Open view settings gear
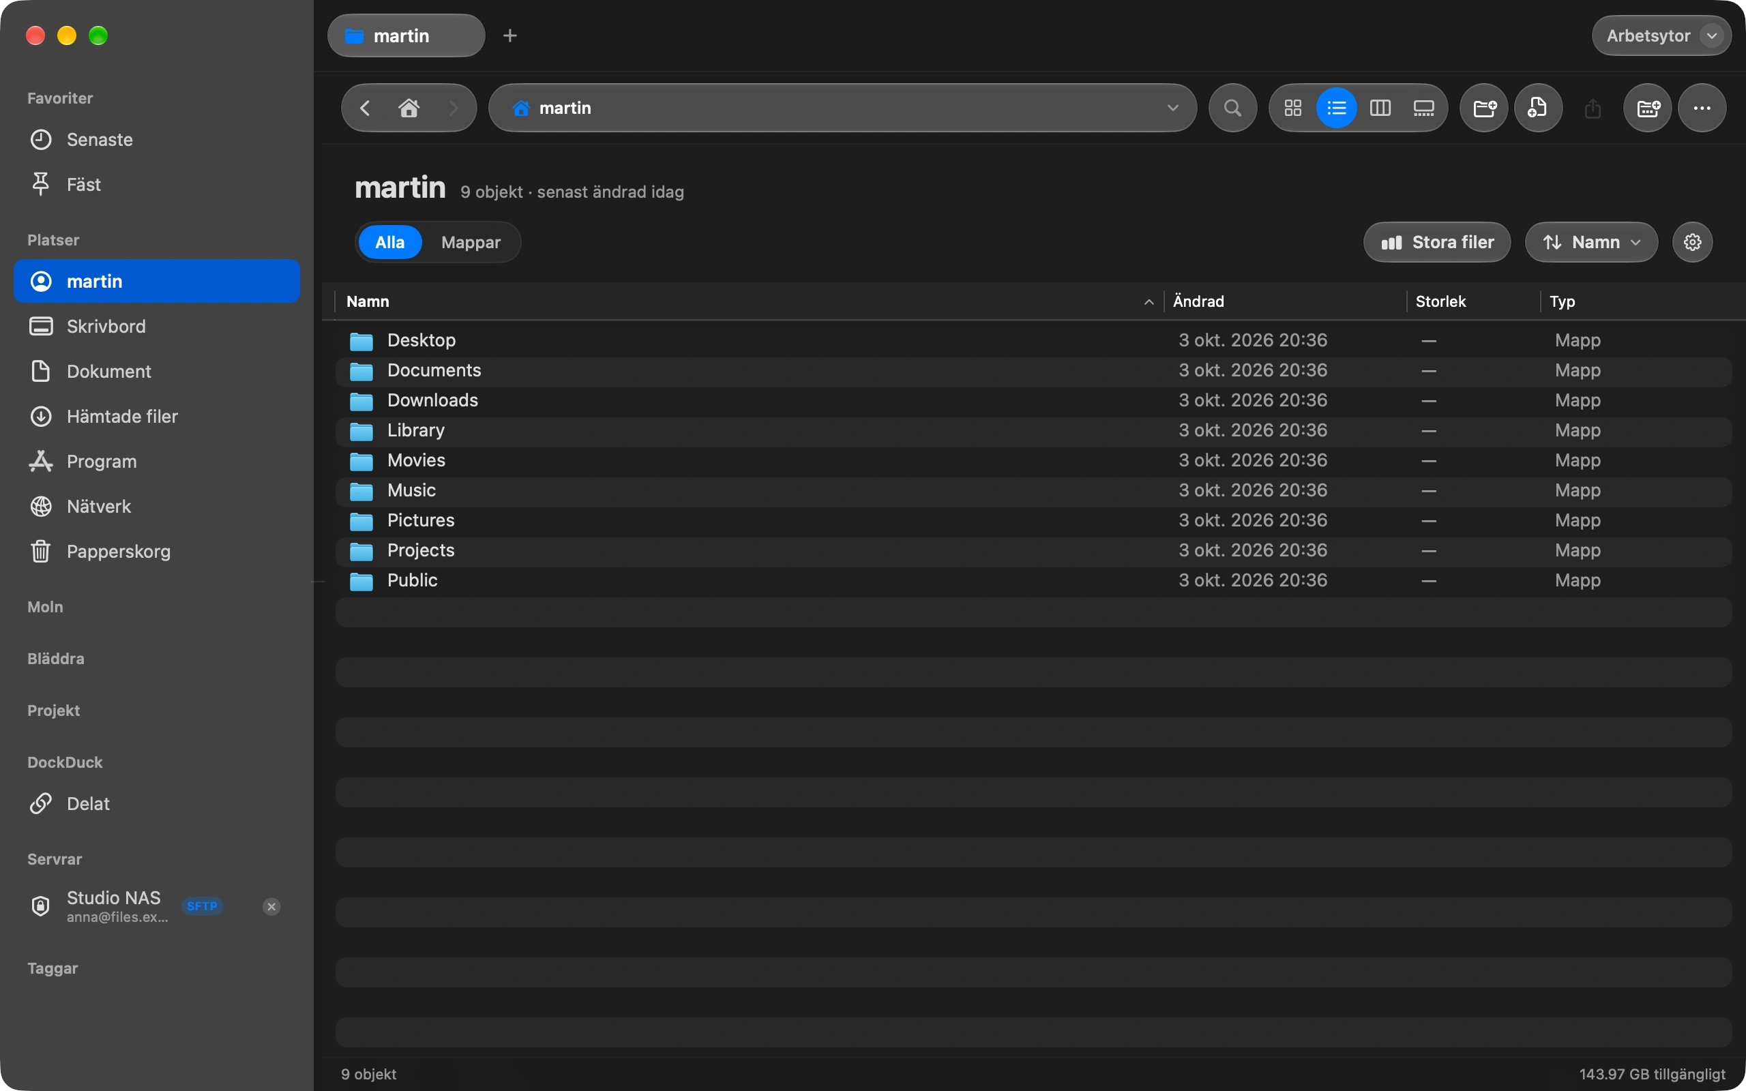 coord(1693,243)
